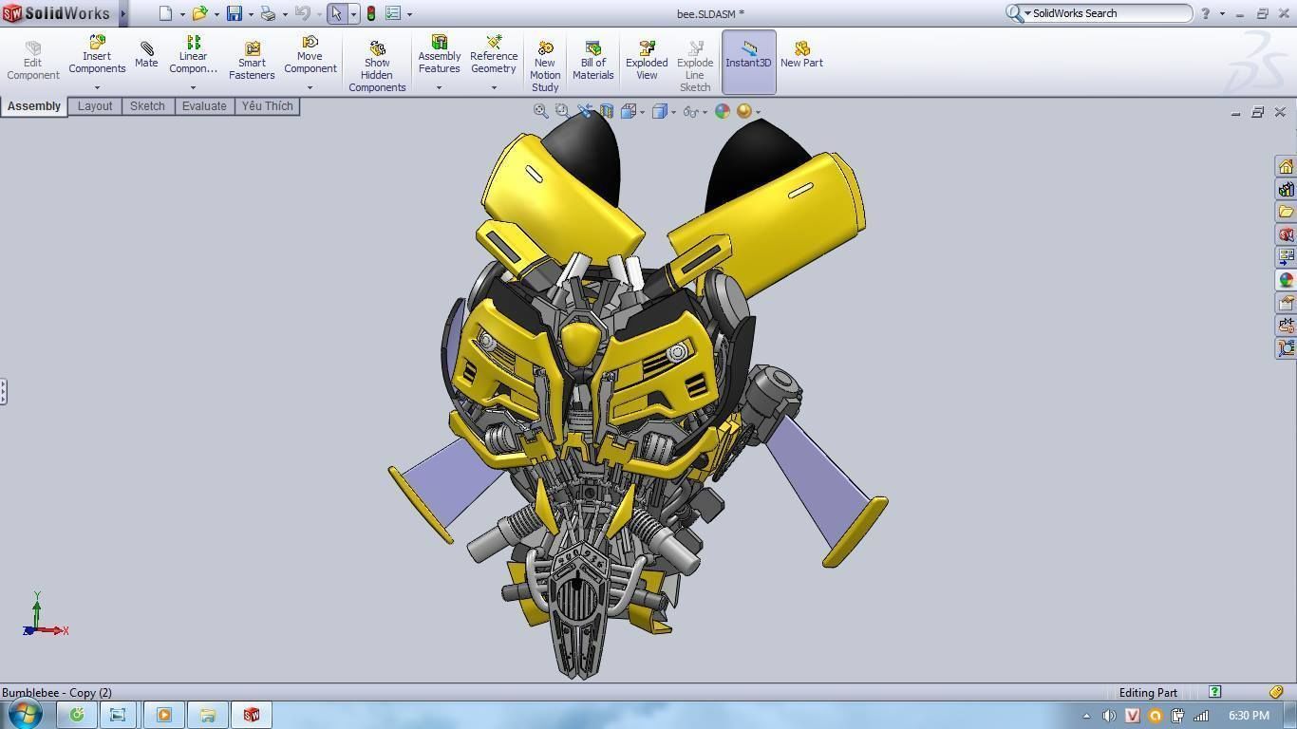Open the Help question mark menu
The height and width of the screenshot is (729, 1297).
pyautogui.click(x=1205, y=13)
